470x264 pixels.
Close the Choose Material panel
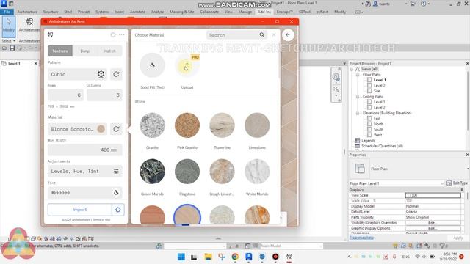[x=274, y=35]
